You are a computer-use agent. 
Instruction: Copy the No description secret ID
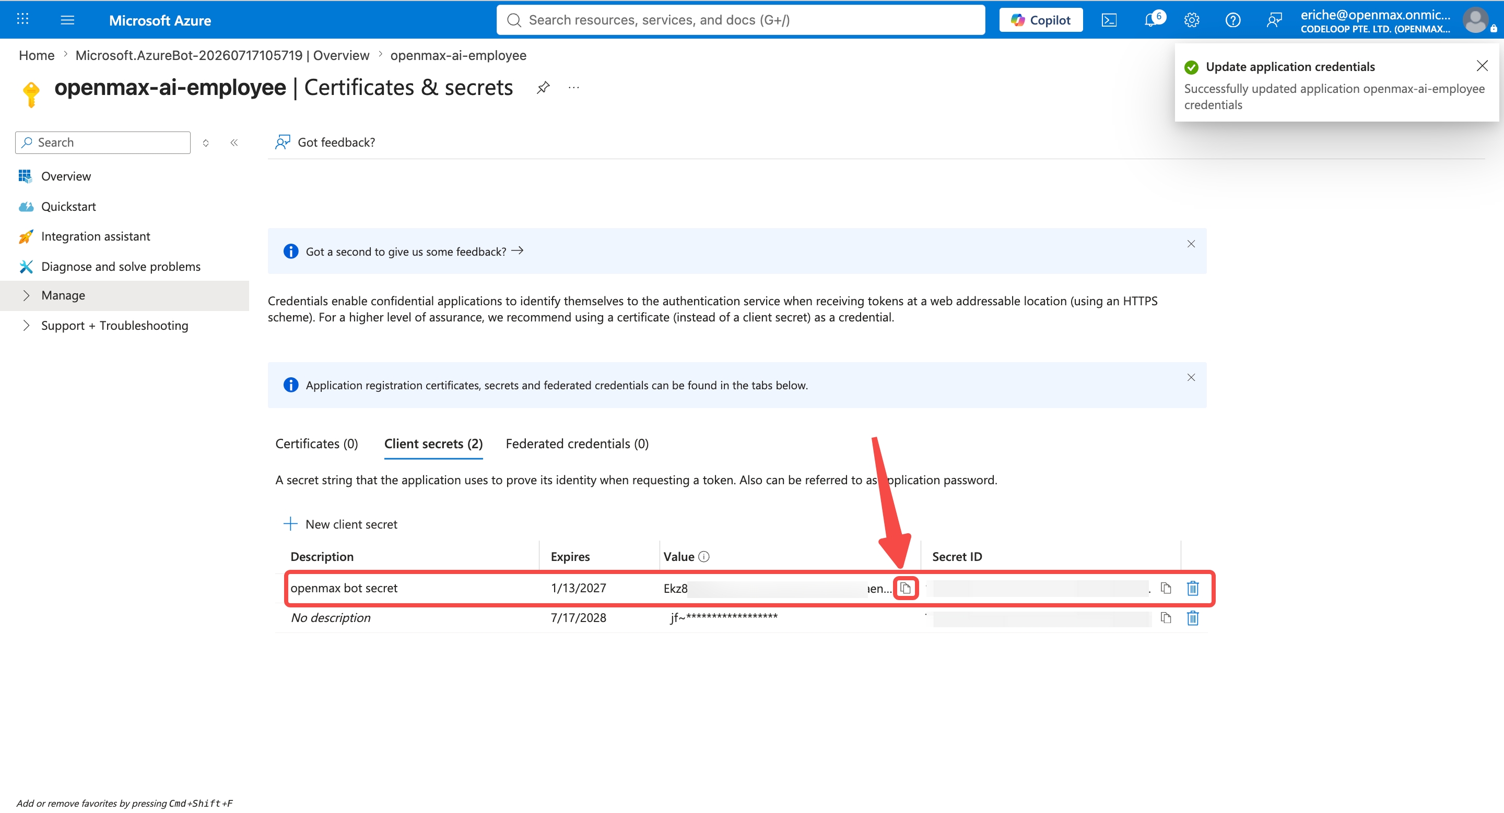[x=1166, y=618]
